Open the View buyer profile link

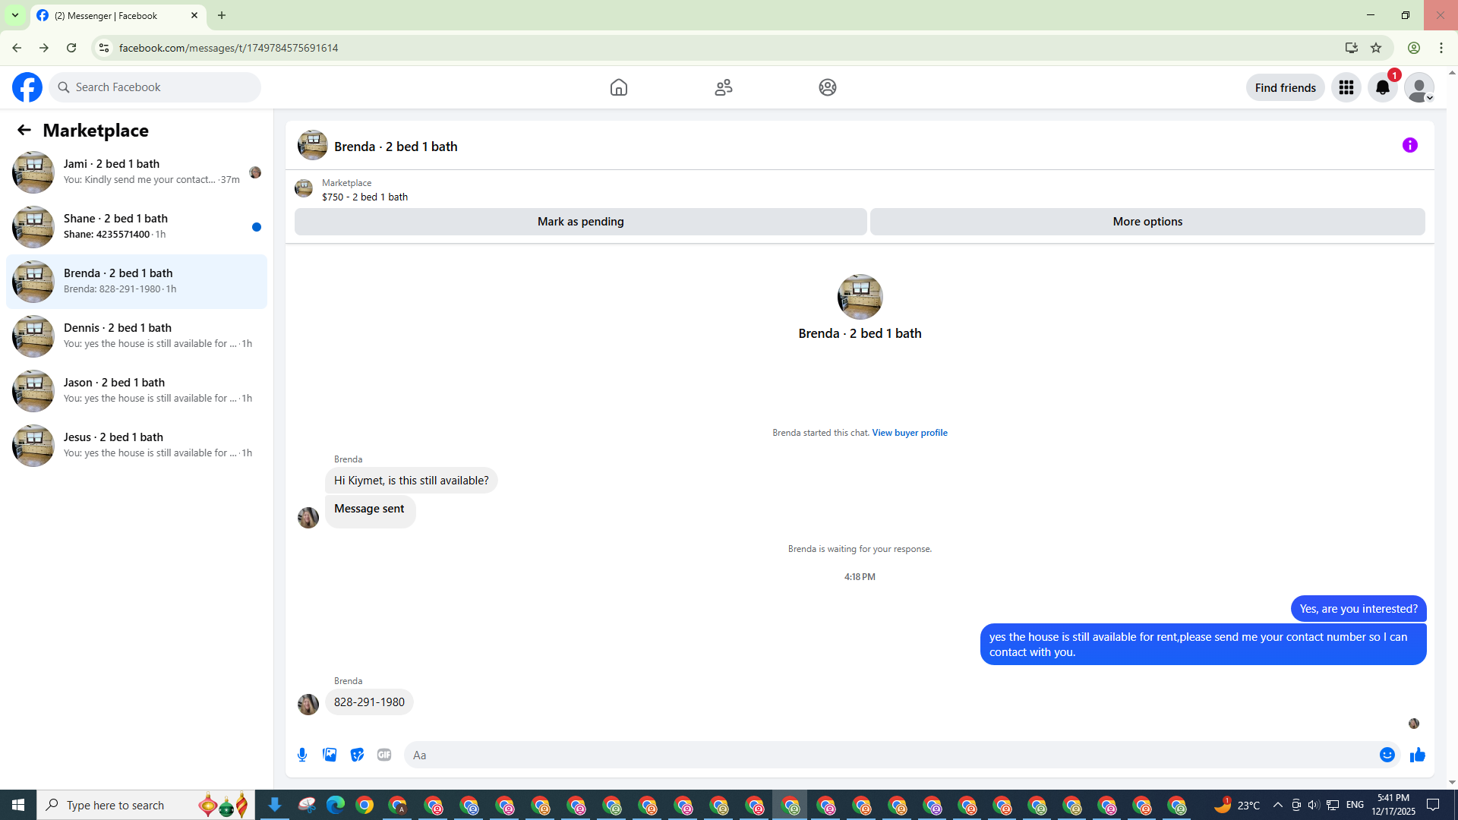pyautogui.click(x=909, y=433)
